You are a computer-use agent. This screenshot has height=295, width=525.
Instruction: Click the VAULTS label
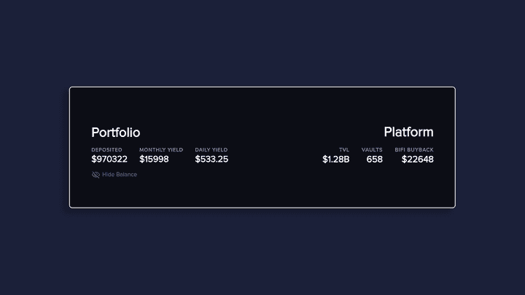372,149
